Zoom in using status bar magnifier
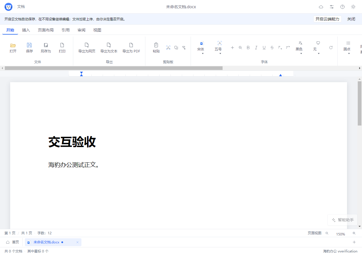This screenshot has width=362, height=255. click(x=354, y=233)
